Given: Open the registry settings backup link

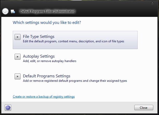Looking at the screenshot, I should point(44,97).
